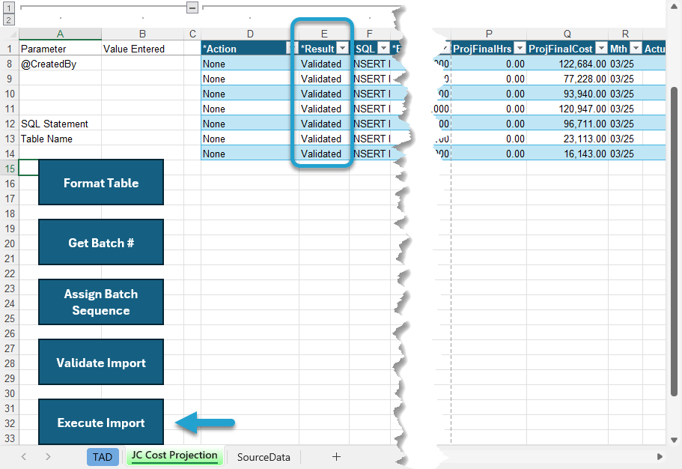682x469 pixels.
Task: Run the Execute Import button
Action: point(101,422)
